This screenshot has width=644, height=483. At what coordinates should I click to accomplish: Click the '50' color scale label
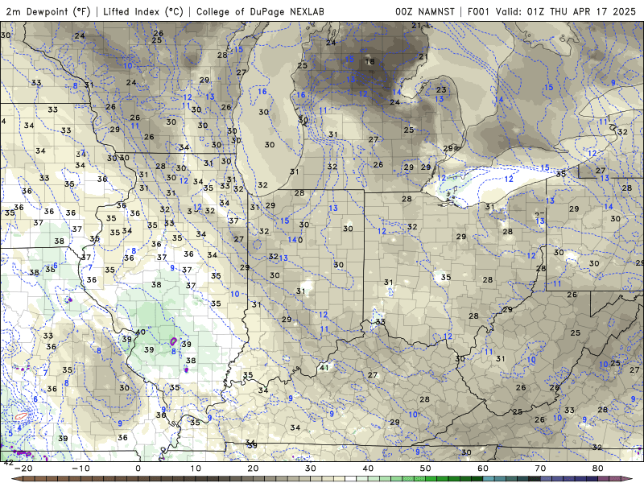(x=426, y=469)
